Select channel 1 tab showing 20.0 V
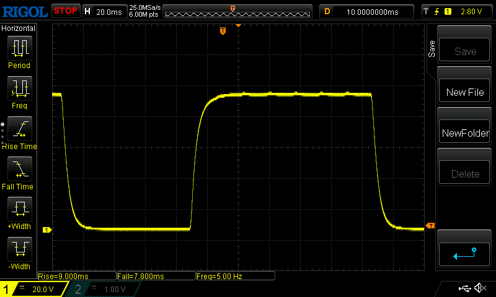Viewport: 496px width, 297px height. point(34,289)
